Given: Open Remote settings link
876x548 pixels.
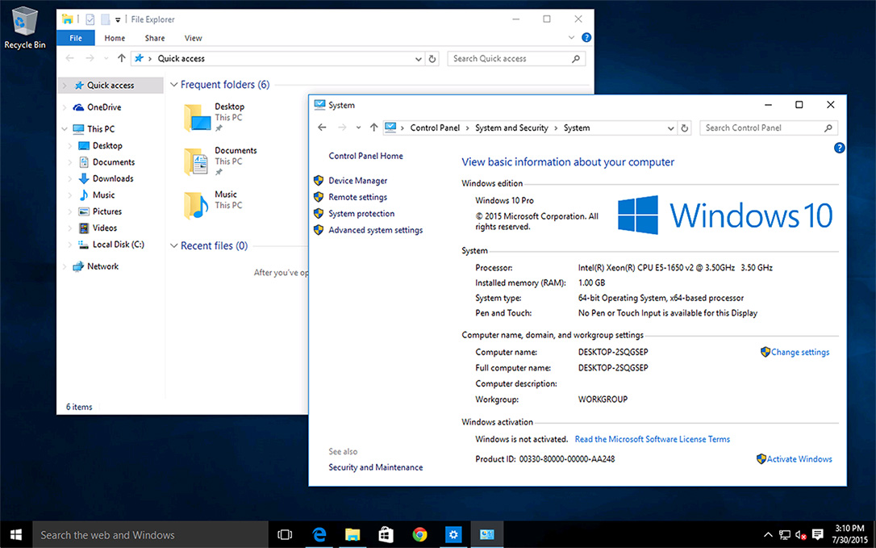Looking at the screenshot, I should coord(357,197).
